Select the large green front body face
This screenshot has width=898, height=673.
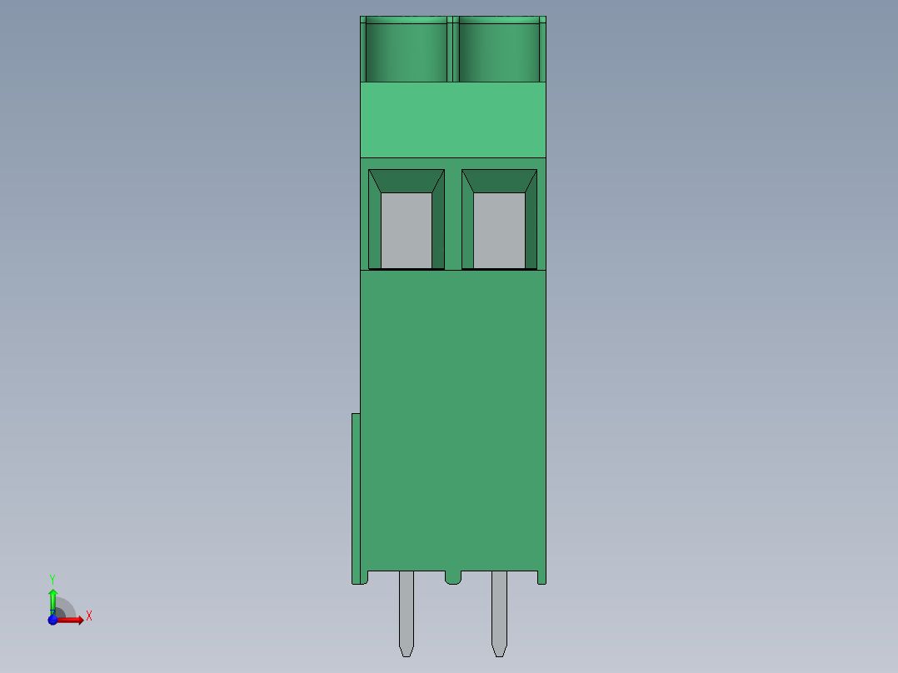453,421
